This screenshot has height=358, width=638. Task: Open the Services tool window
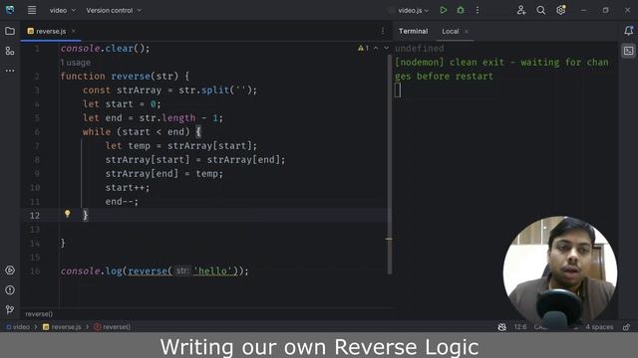tap(10, 270)
